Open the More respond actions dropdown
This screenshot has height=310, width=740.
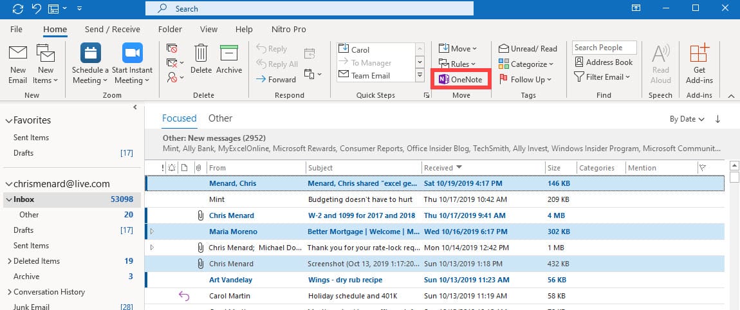[x=313, y=74]
